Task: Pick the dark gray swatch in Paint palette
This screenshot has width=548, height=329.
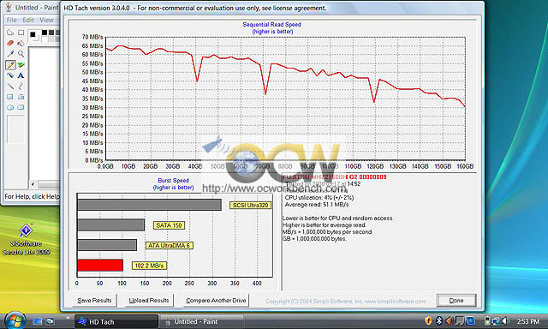Action: coord(51,33)
